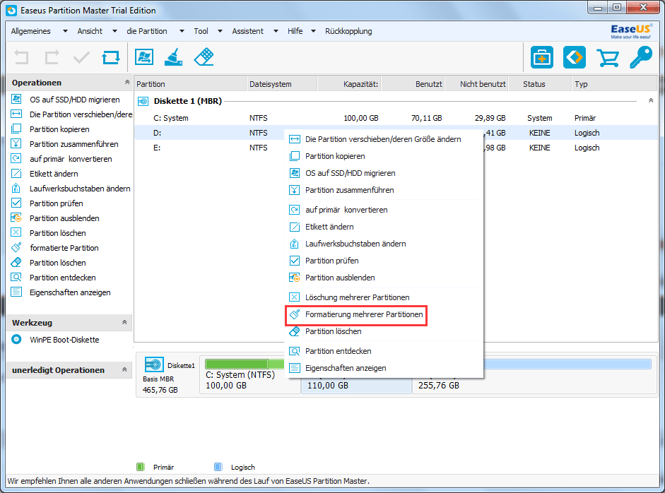
Task: Click context menu explore partition icon
Action: 294,351
